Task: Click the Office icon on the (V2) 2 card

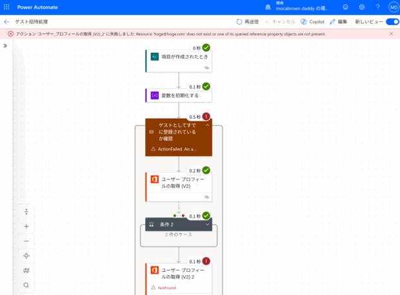Action: tap(155, 270)
